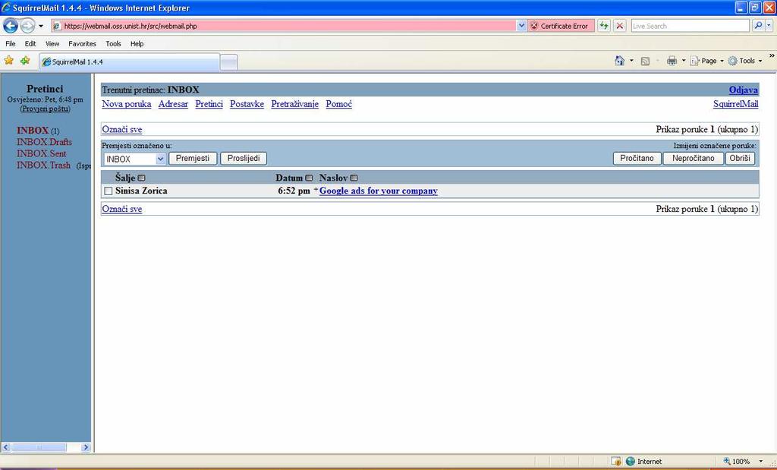
Task: Click the lower Označi sve link
Action: [122, 209]
